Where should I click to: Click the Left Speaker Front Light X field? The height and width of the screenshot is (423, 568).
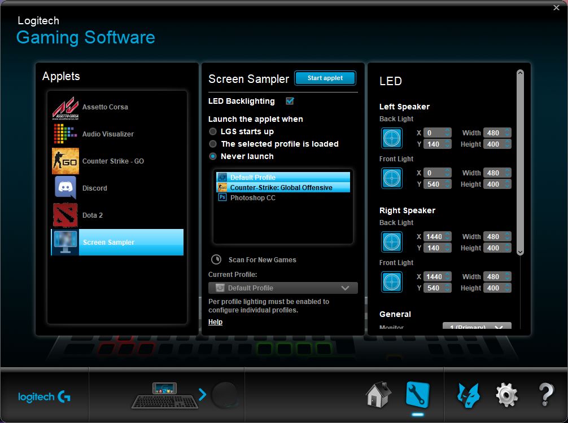coord(437,173)
